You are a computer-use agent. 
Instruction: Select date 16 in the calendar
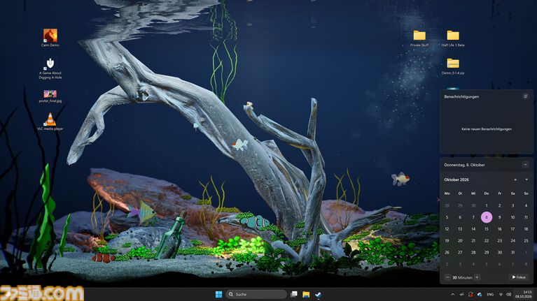click(500, 229)
